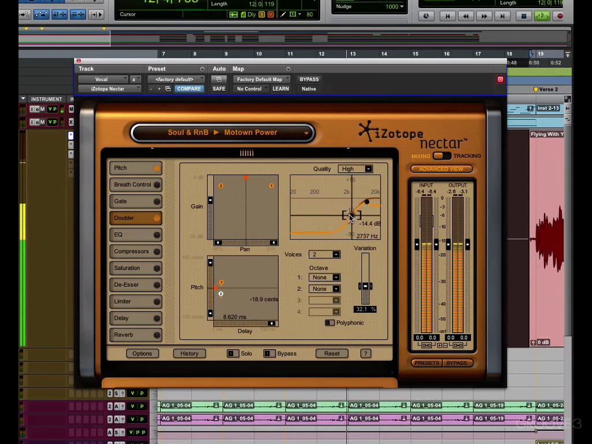The image size is (592, 444).
Task: Click the input channel link icon under the meters
Action: (426, 346)
